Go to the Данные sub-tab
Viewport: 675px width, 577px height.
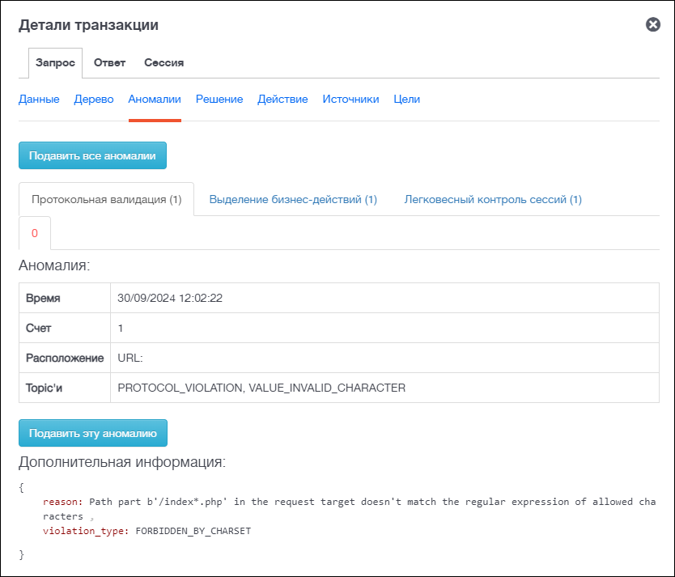[39, 99]
